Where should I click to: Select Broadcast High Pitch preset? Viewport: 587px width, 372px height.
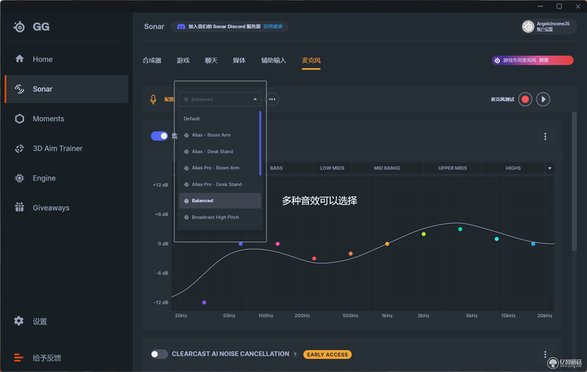[219, 217]
